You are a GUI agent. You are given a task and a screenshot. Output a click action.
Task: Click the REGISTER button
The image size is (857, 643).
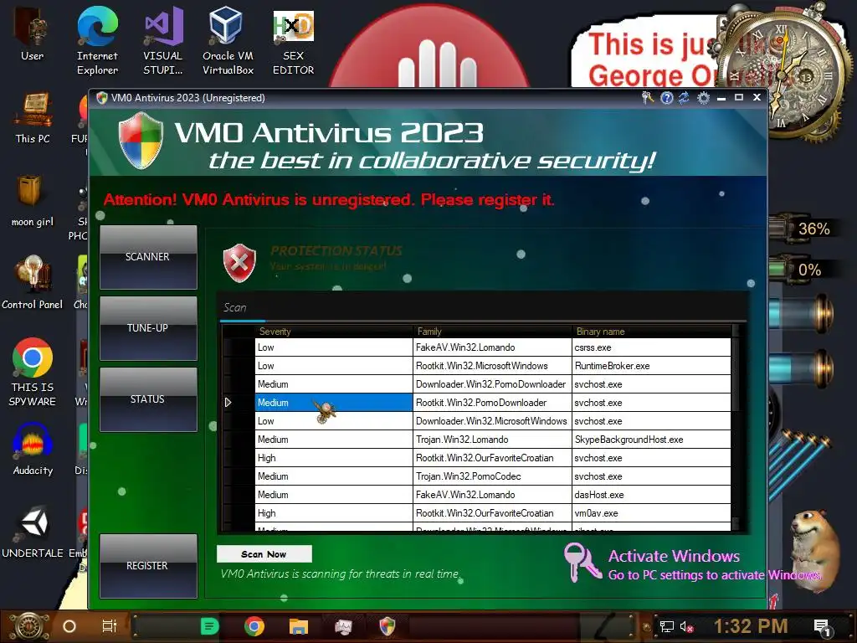tap(148, 566)
